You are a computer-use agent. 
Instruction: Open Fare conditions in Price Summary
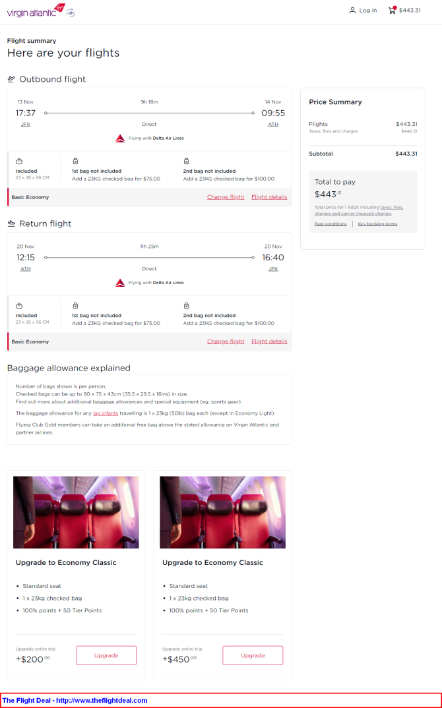click(331, 224)
